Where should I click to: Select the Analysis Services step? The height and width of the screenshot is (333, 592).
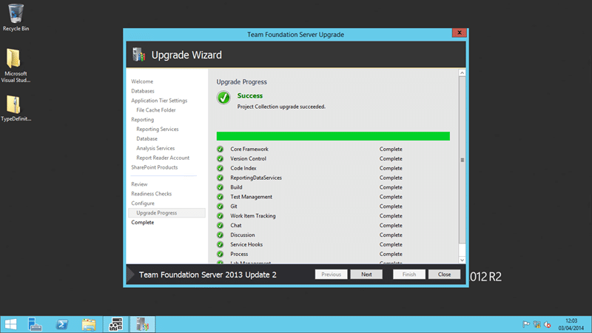click(x=155, y=149)
